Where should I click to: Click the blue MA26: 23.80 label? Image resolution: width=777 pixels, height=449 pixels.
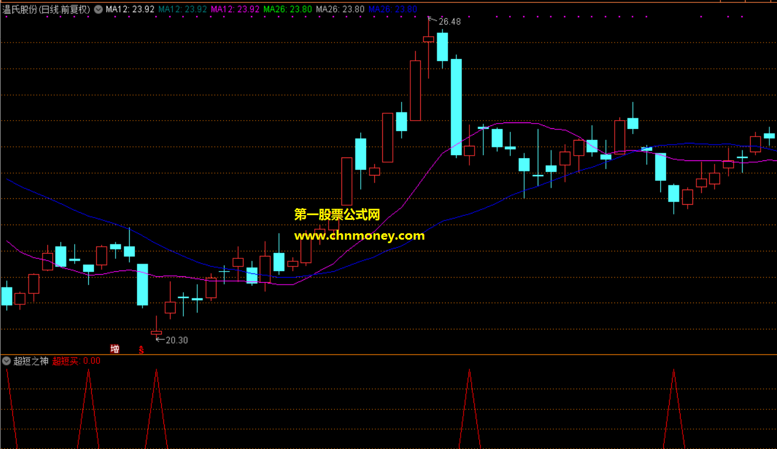(x=393, y=9)
